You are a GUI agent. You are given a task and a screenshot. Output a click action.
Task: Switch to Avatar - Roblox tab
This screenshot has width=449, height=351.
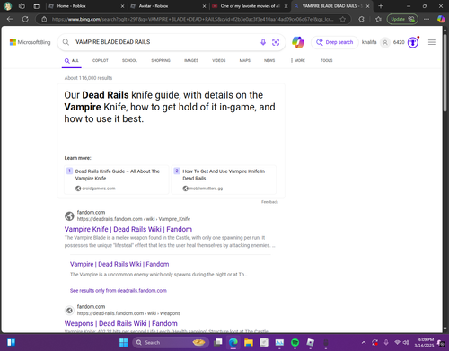168,6
